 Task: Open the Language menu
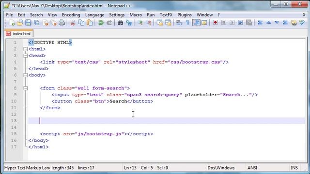tap(95, 15)
